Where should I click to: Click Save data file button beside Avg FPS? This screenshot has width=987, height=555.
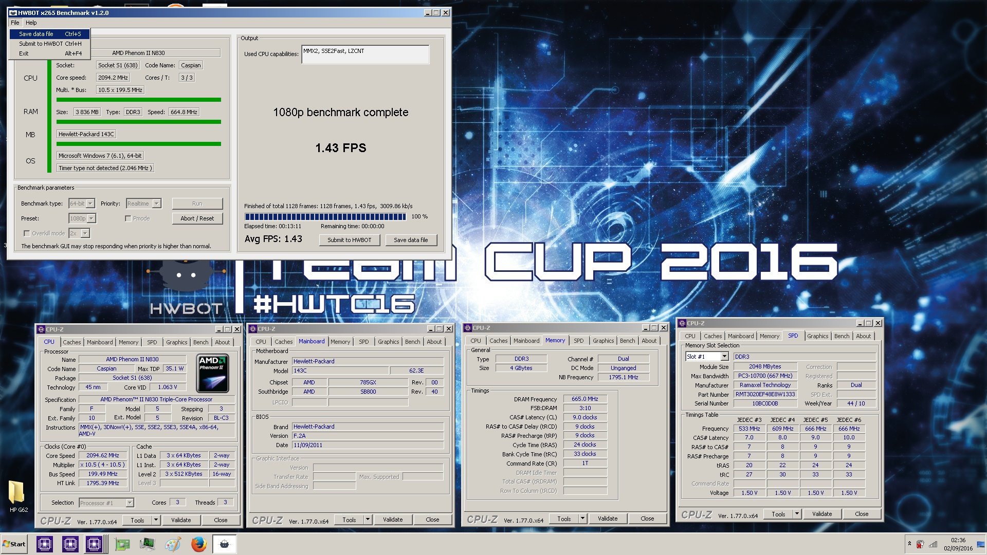[x=411, y=240]
